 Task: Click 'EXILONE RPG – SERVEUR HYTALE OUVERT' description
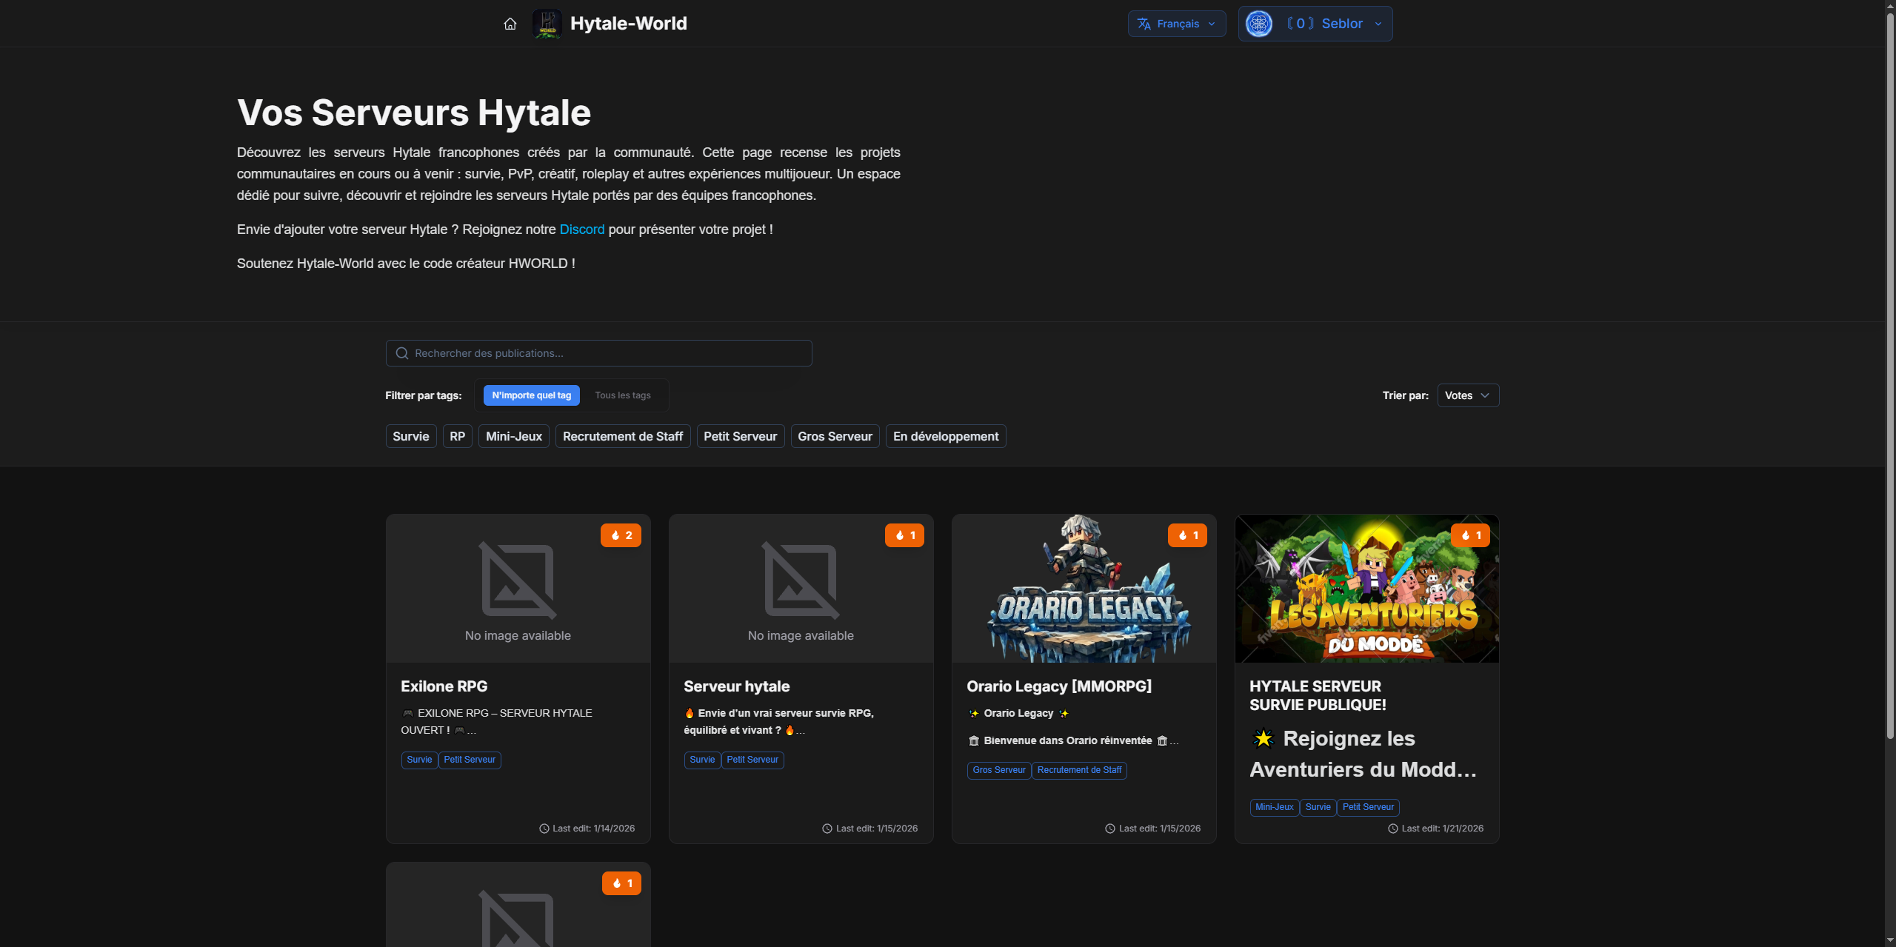click(496, 721)
